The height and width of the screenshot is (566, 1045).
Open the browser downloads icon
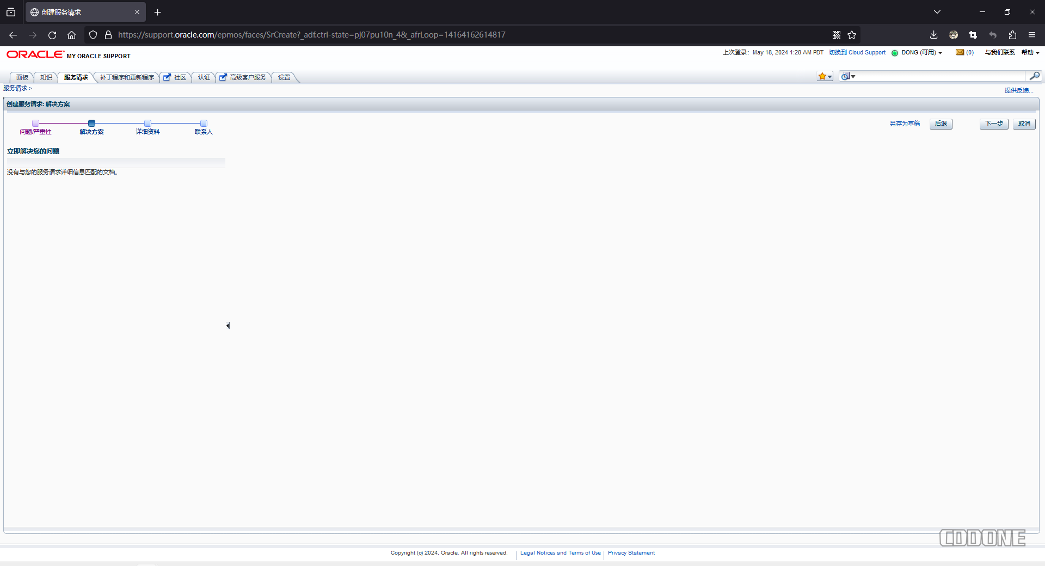(x=933, y=35)
